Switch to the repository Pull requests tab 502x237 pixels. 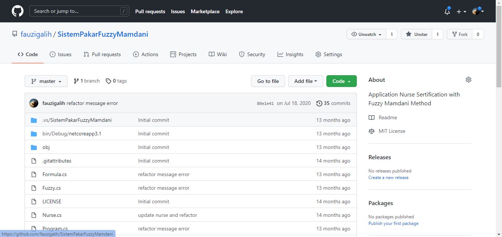[102, 54]
